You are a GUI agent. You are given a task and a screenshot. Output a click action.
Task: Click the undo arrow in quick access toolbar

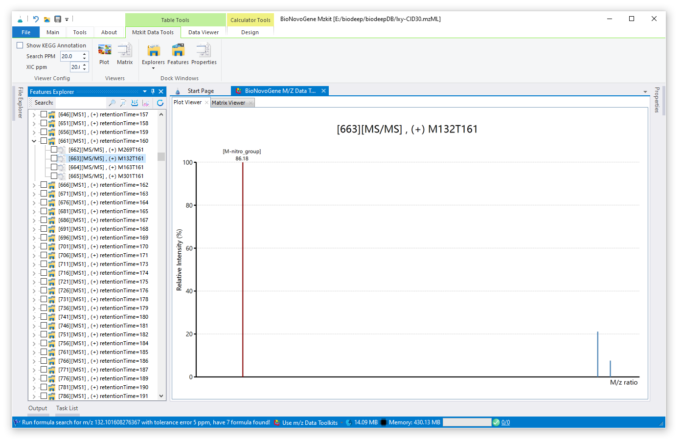(36, 19)
